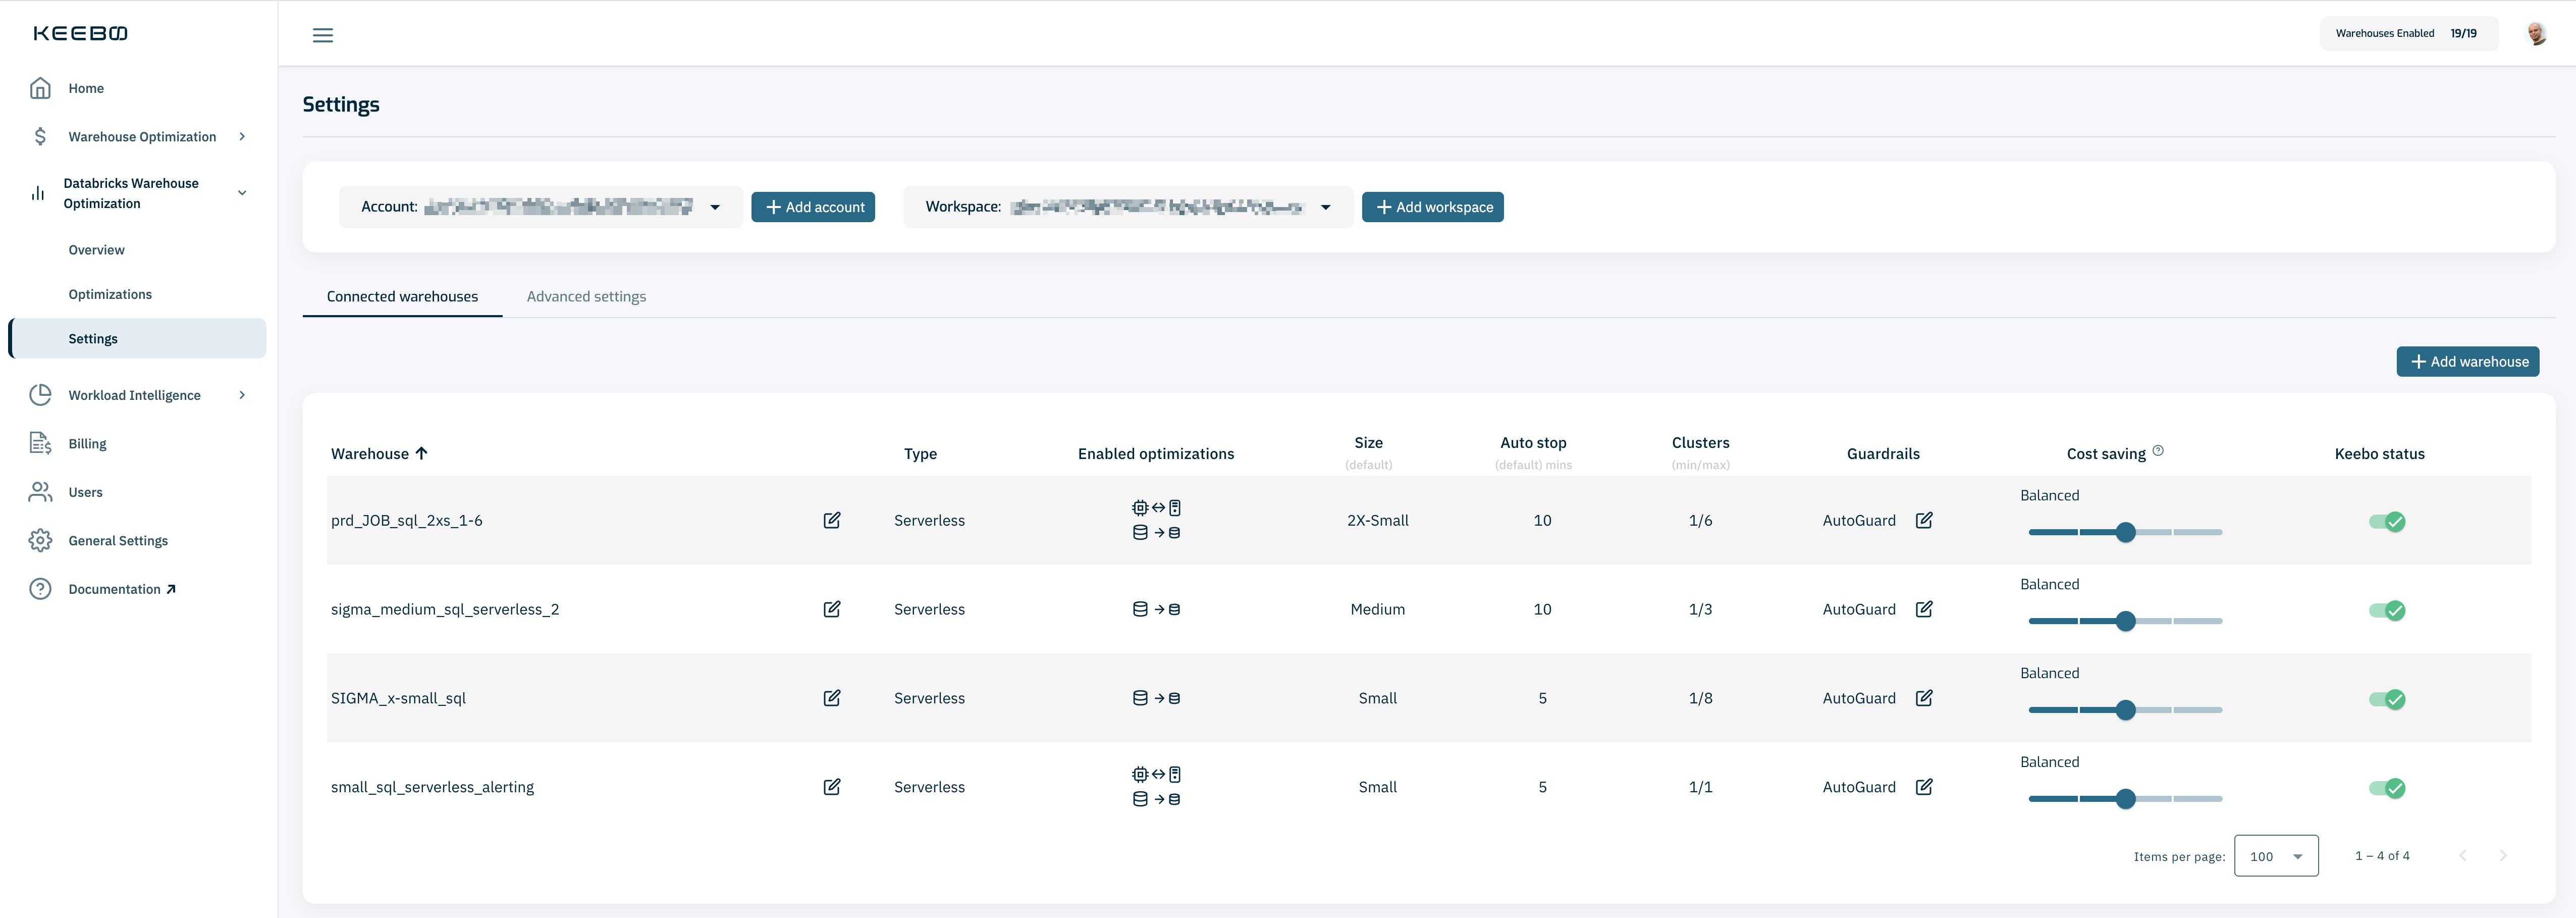
Task: Open the Billing link
Action: 87,443
